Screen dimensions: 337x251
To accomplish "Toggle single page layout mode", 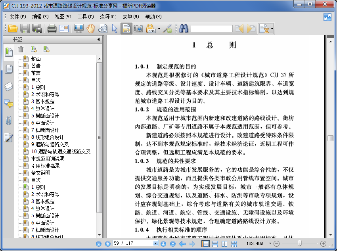I will tap(205, 243).
